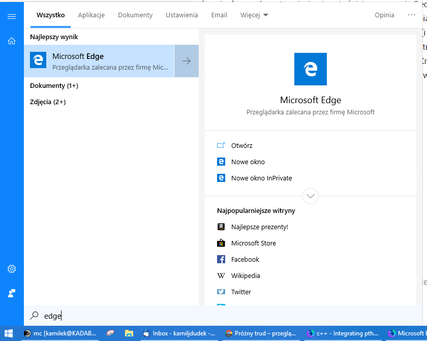Open the Wikipedia top site
The image size is (427, 341).
tap(246, 275)
